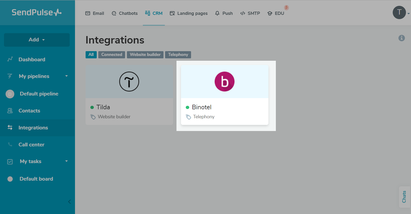Open the user avatar menu

point(399,12)
